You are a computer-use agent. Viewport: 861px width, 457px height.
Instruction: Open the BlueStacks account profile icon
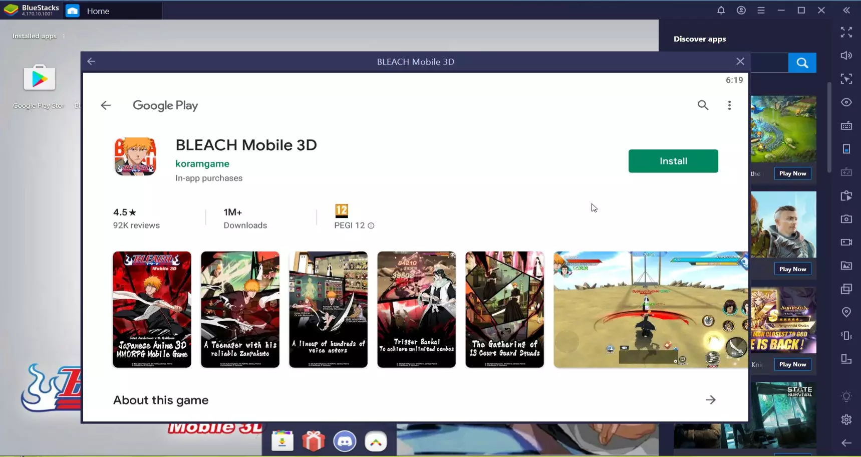[741, 11]
